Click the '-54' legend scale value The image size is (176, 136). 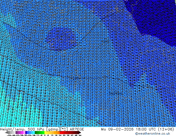[8, 135]
